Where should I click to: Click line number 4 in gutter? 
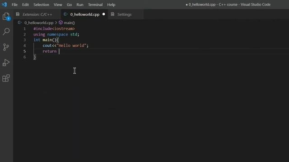coord(24,45)
